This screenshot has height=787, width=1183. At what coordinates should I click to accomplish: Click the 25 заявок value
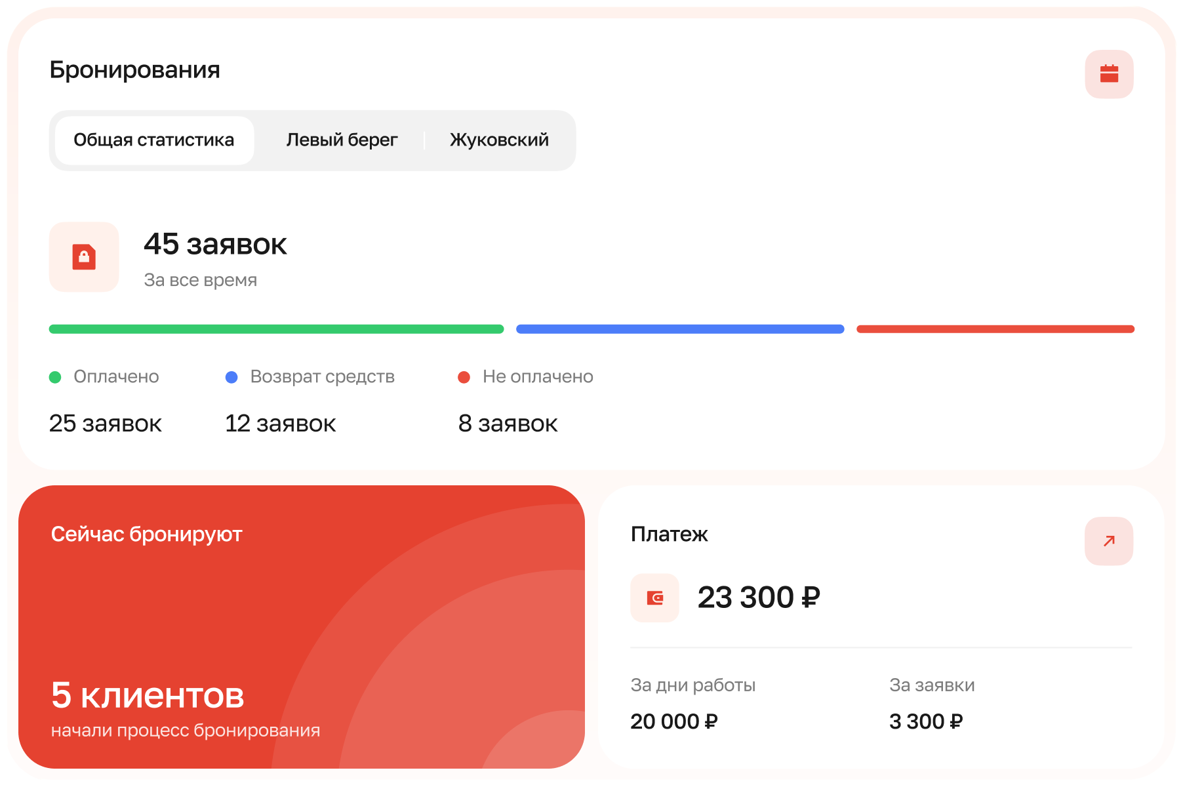pos(106,424)
